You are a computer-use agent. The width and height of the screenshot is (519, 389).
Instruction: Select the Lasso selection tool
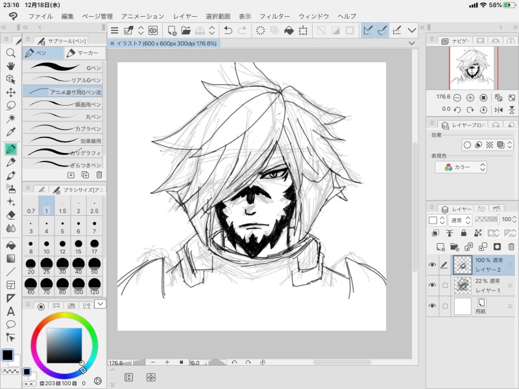click(11, 106)
